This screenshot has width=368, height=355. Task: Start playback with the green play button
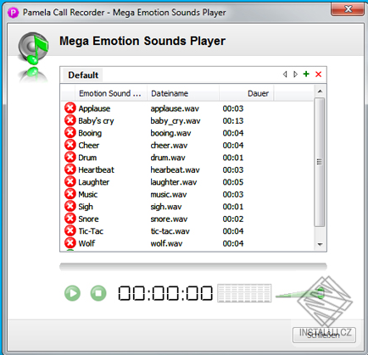[x=72, y=293]
